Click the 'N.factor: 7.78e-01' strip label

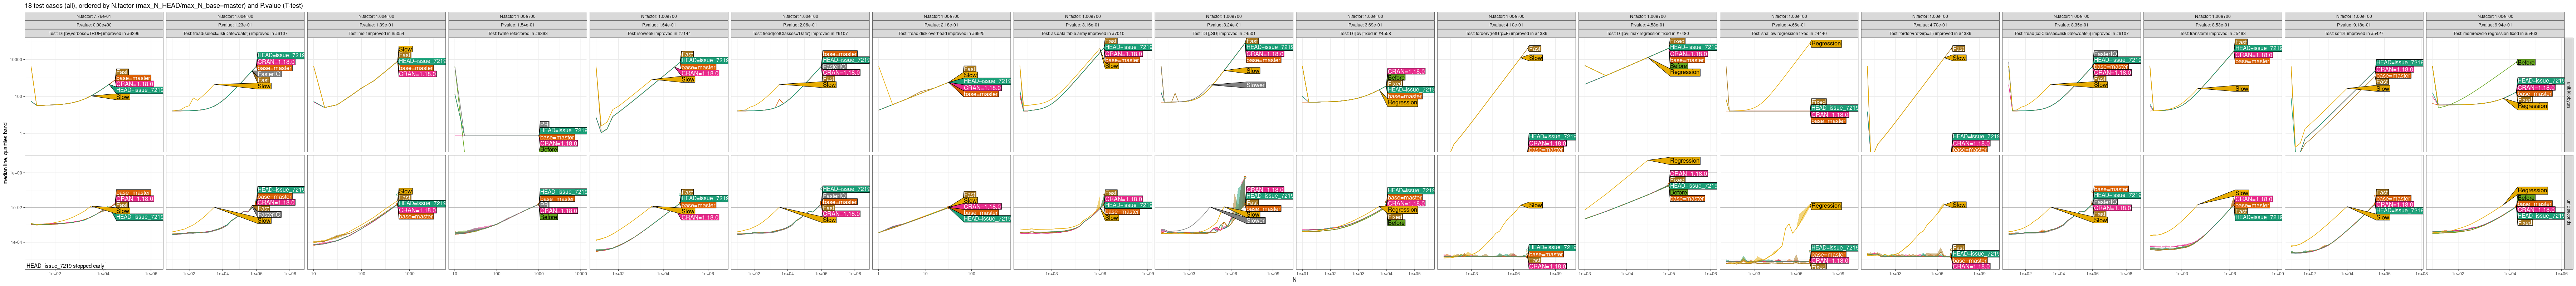click(x=95, y=17)
